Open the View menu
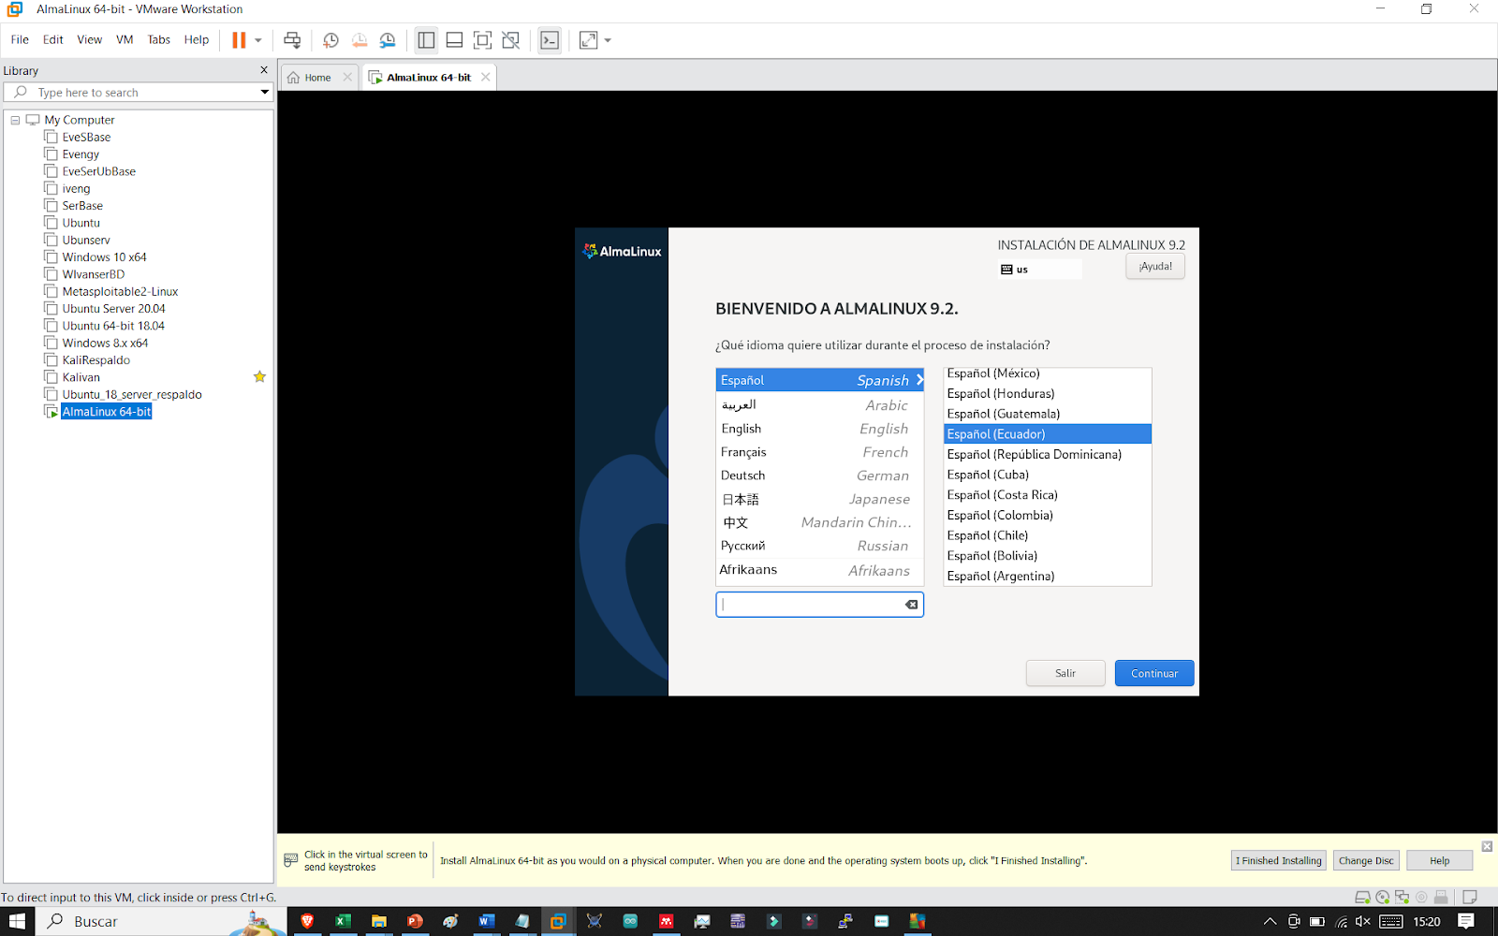The image size is (1498, 936). [90, 39]
